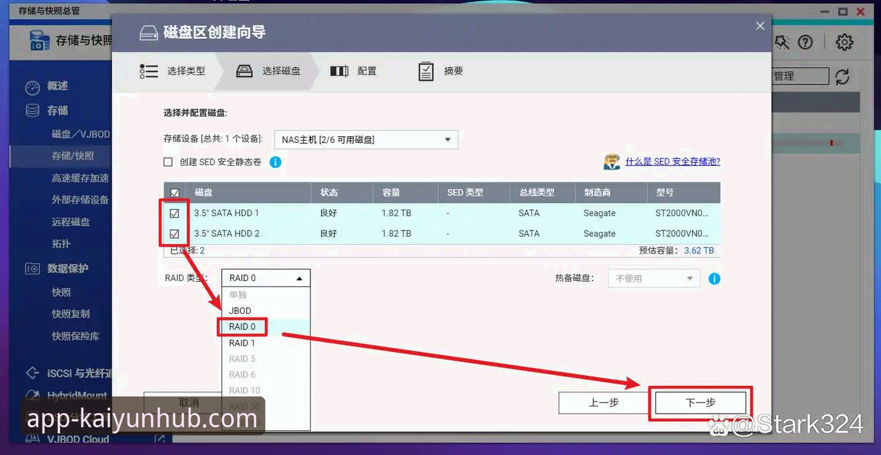Screen dimensions: 881x455
Task: Click the refresh icon in background window
Action: [842, 76]
